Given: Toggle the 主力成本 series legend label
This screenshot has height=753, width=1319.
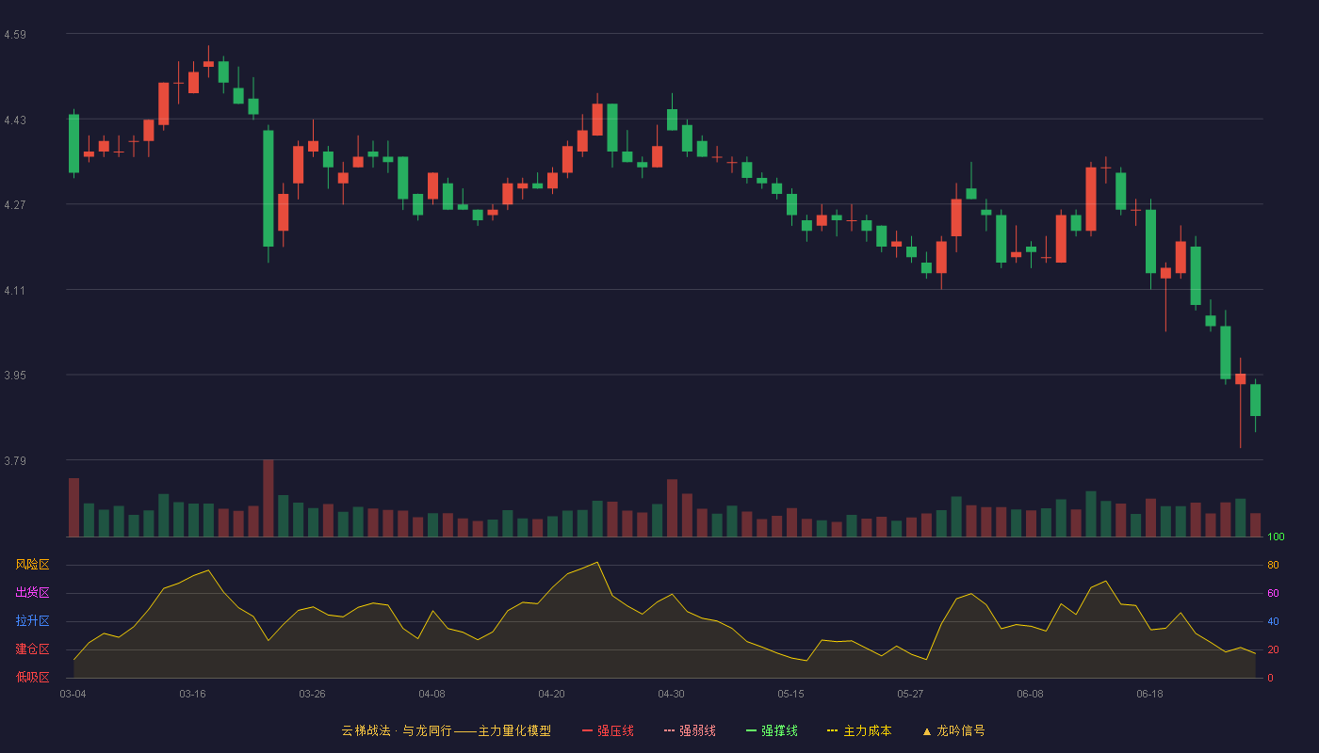Looking at the screenshot, I should (x=867, y=730).
